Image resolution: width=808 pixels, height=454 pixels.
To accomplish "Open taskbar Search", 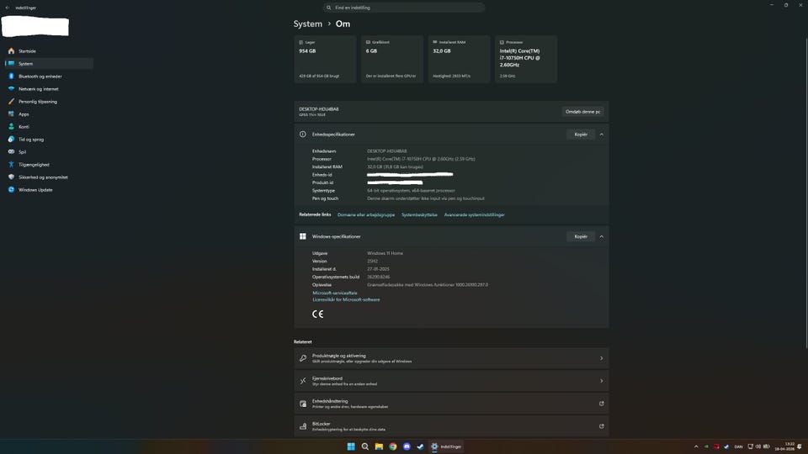I will point(364,446).
